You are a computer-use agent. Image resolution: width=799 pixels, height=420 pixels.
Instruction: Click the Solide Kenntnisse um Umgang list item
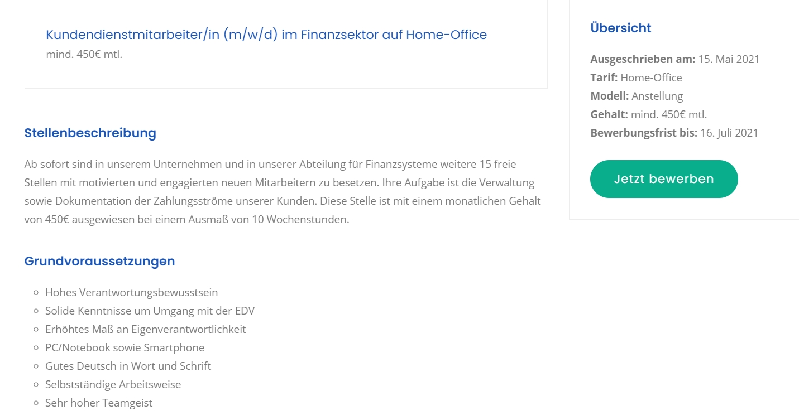[150, 311]
